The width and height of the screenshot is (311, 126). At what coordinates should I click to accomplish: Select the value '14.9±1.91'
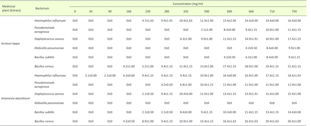point(251,39)
